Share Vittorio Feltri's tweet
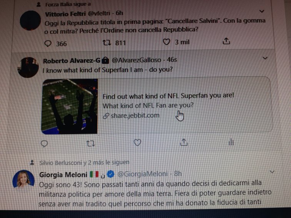The width and height of the screenshot is (291, 218). click(227, 41)
